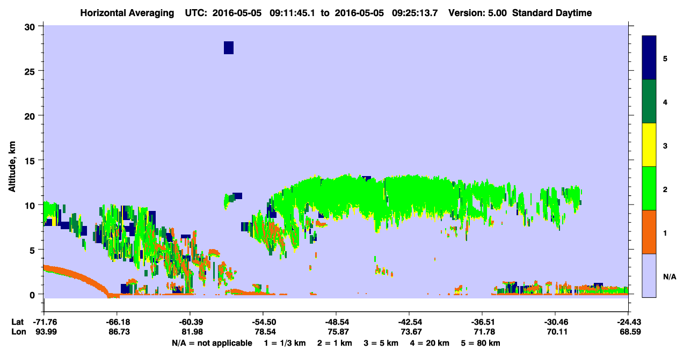Click the 'N/A = not applicable' legend text
This screenshot has height=358, width=698.
212,343
